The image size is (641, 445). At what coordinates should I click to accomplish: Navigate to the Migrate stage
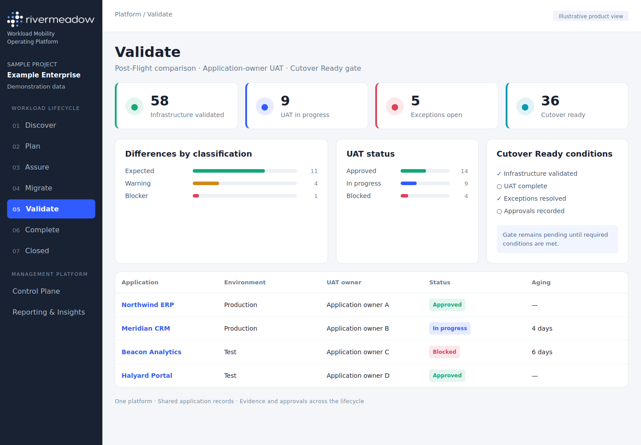[x=51, y=188]
